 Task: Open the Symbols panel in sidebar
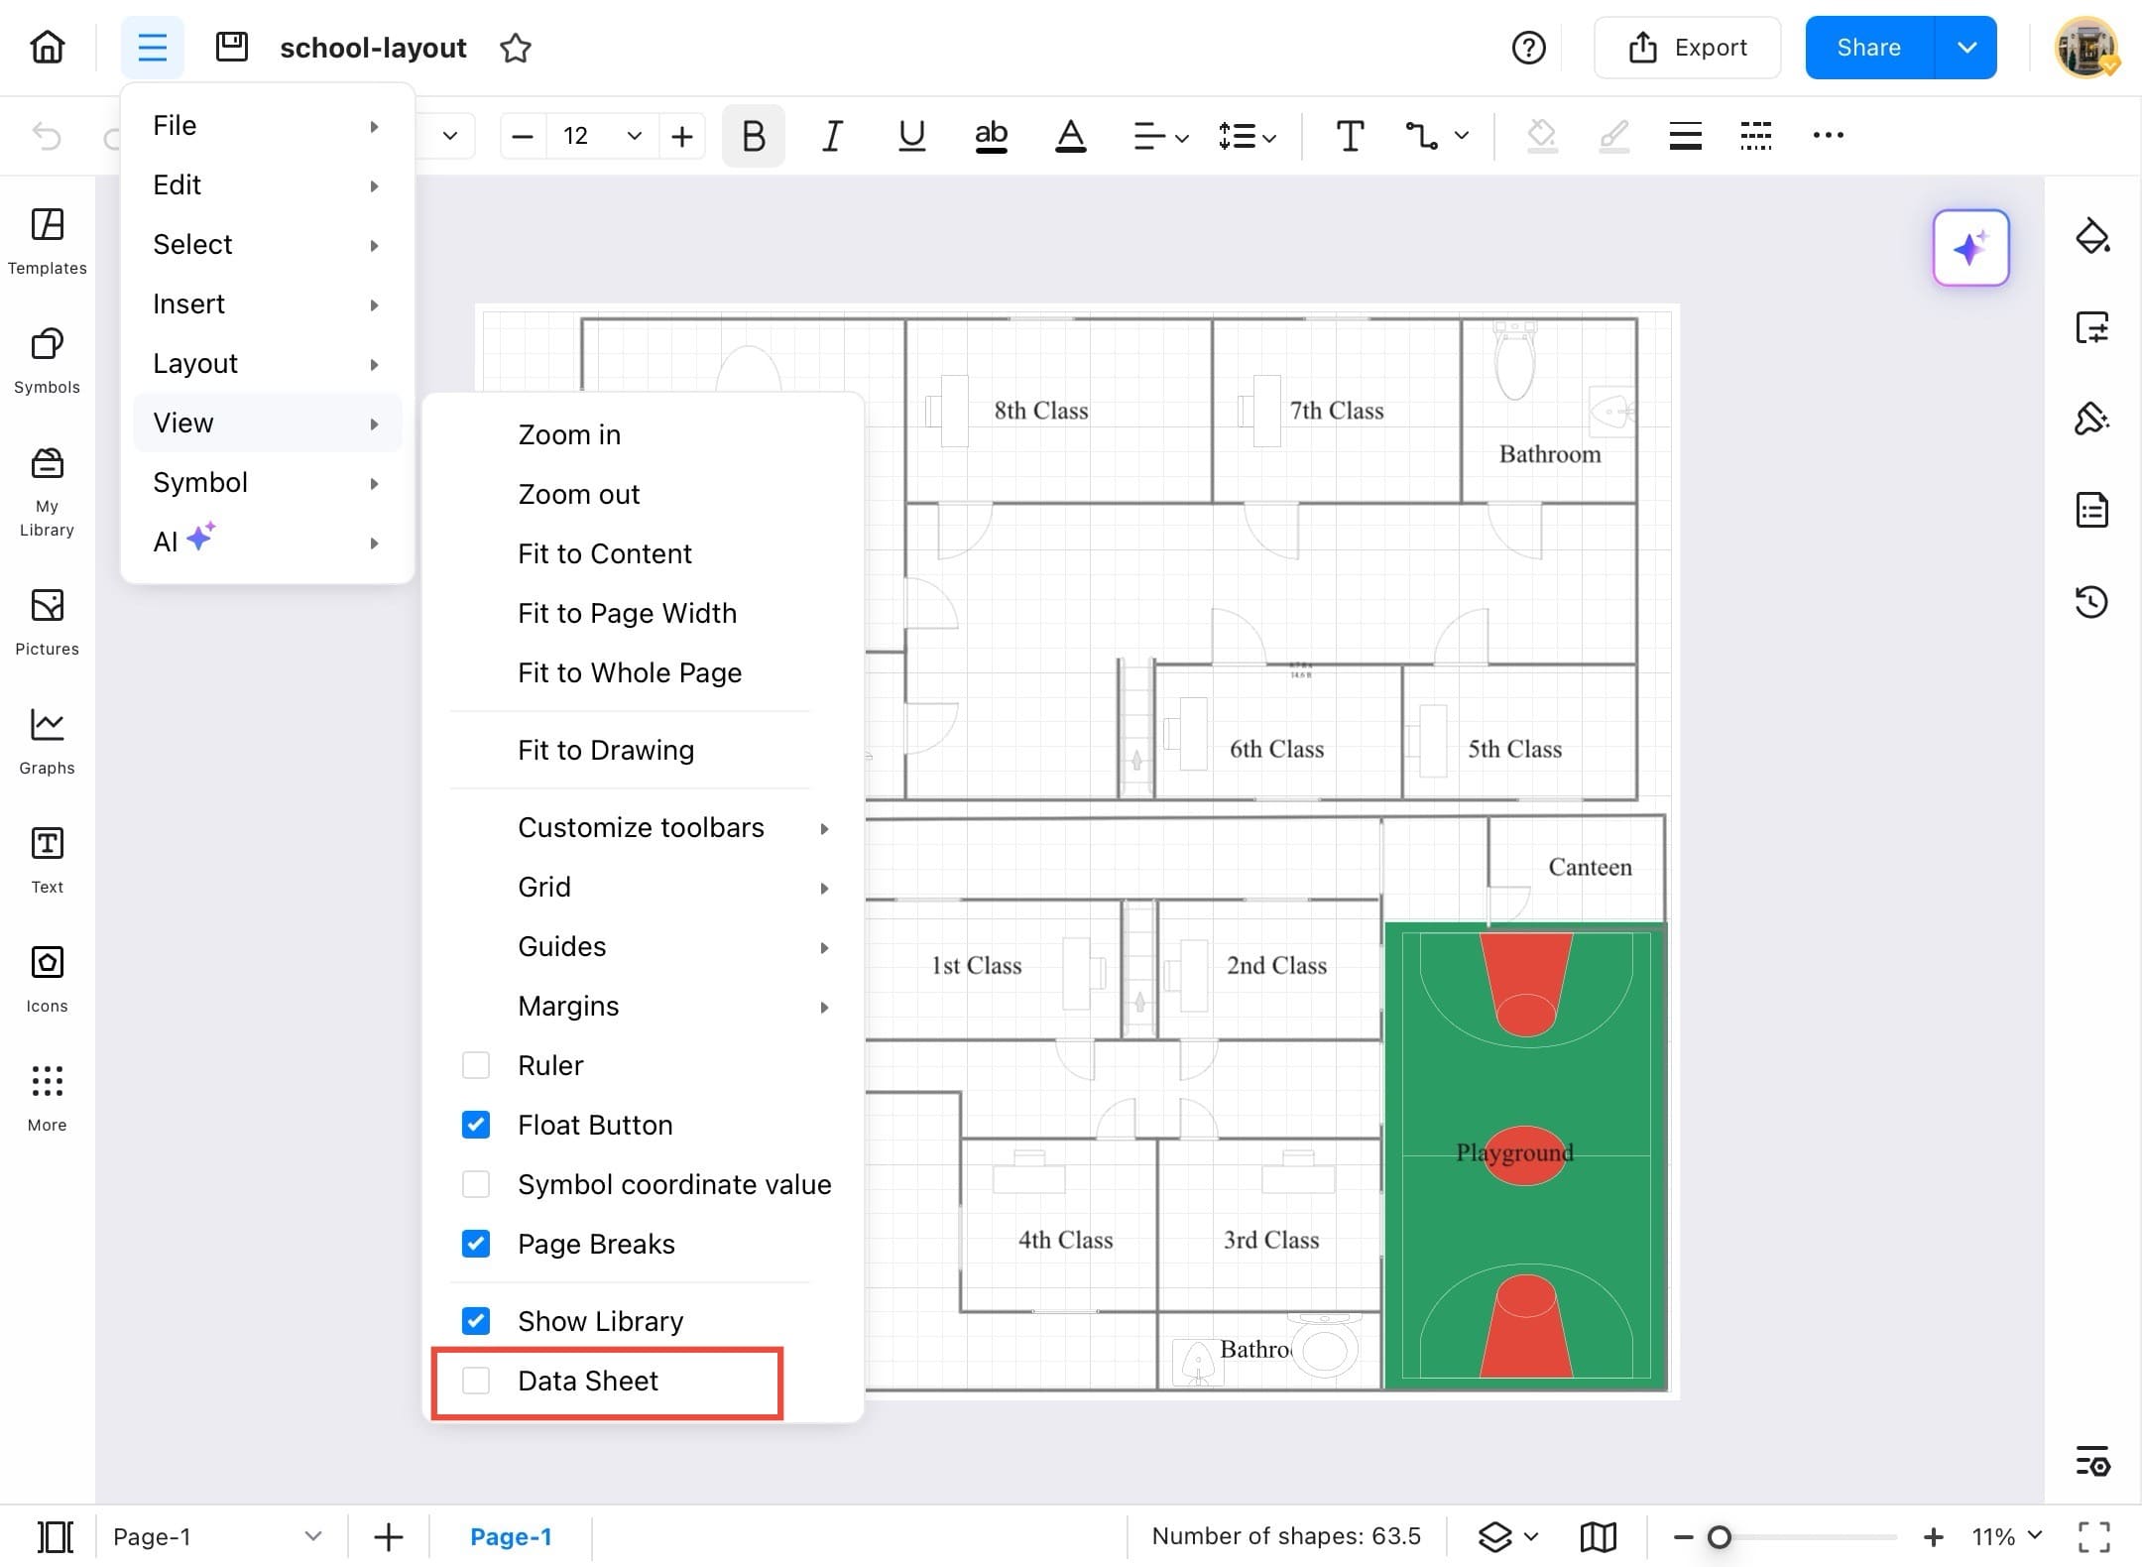coord(47,361)
